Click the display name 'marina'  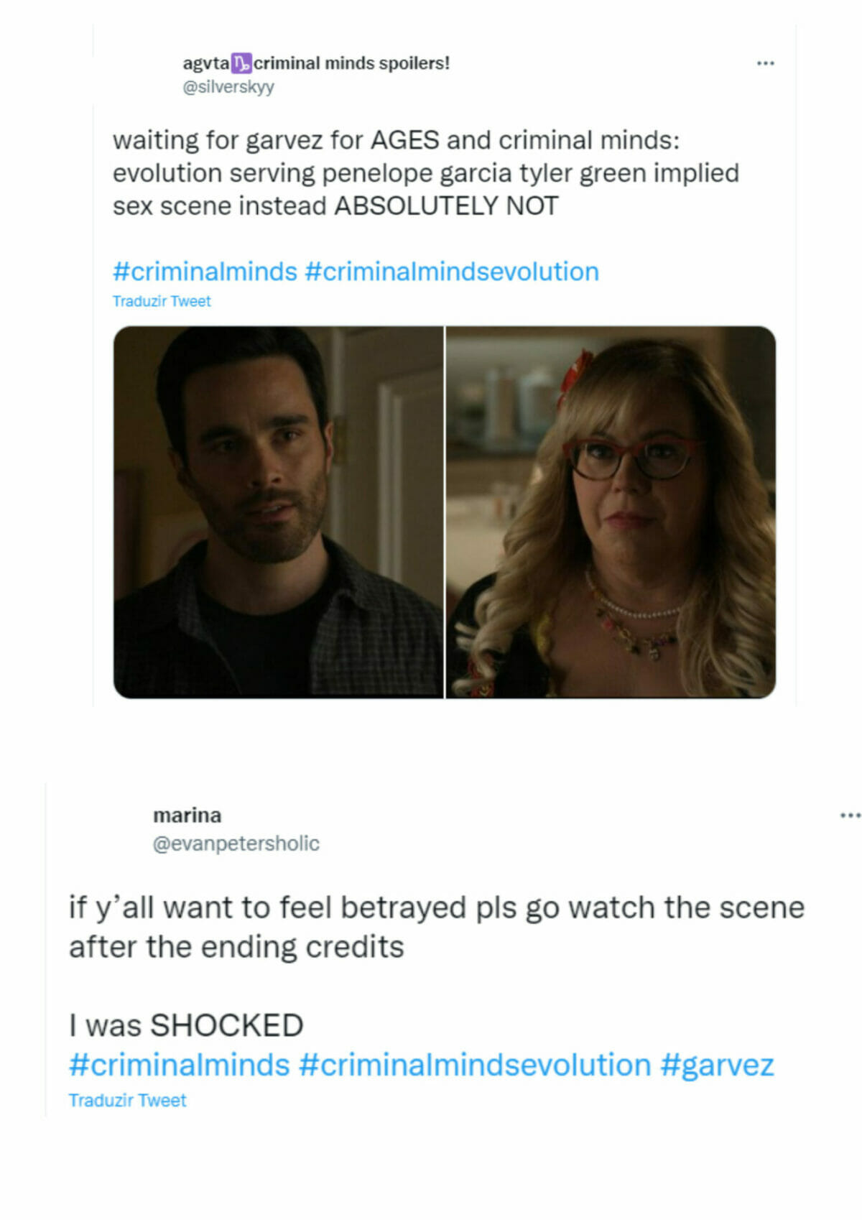pos(187,815)
